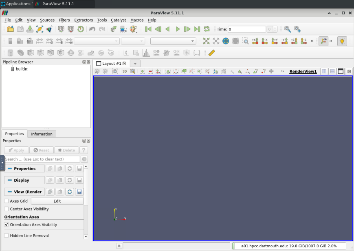This screenshot has width=354, height=251.
Task: Click the Time input field
Action: (x=246, y=29)
